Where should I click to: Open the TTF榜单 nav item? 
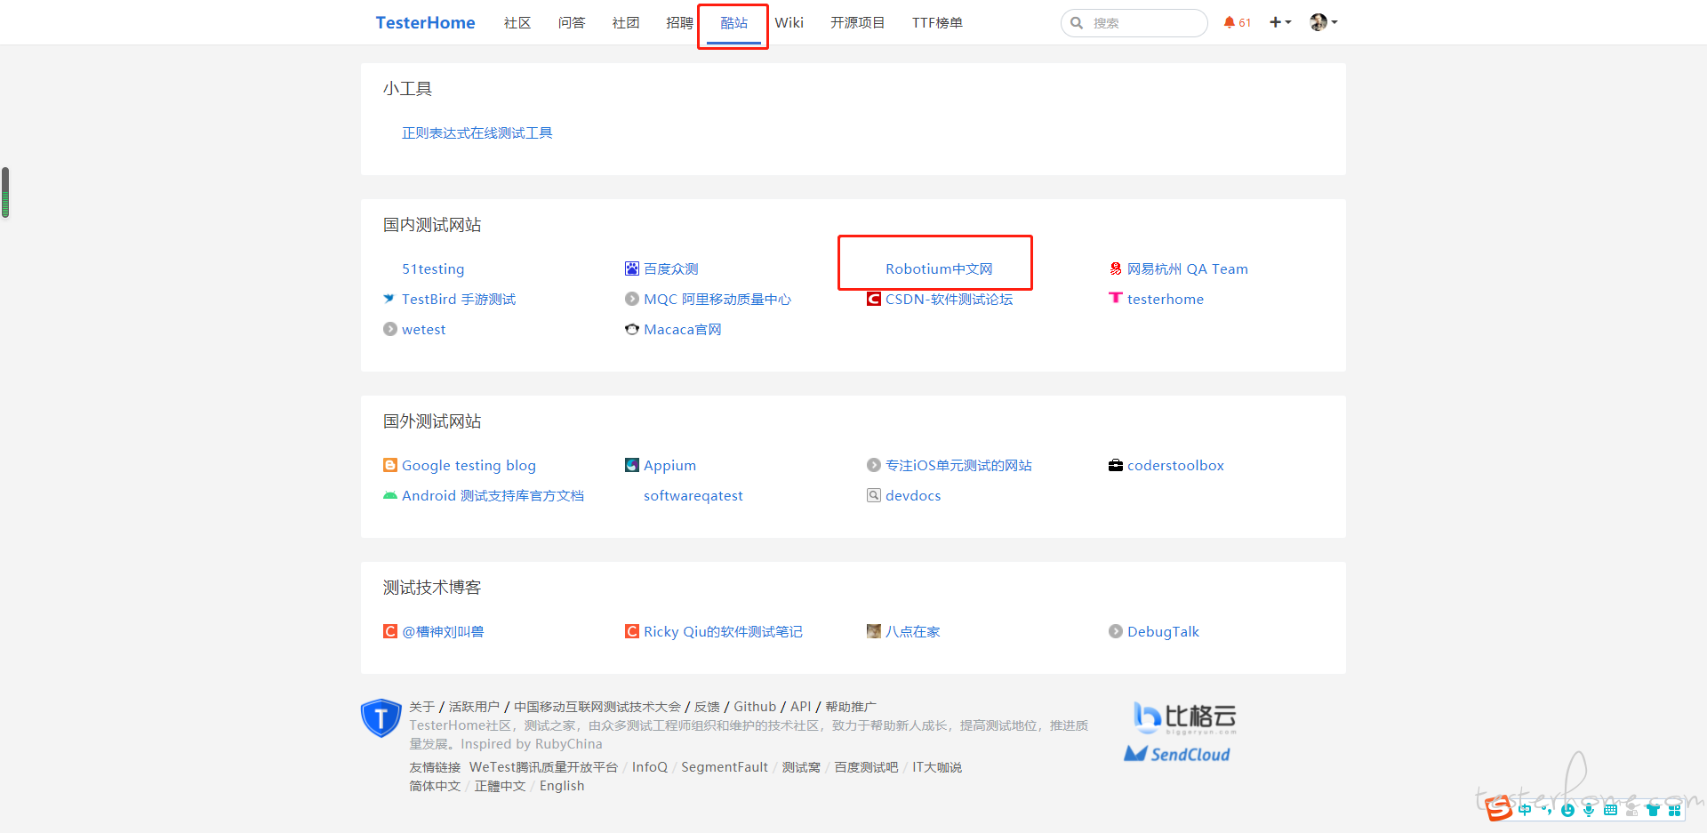(937, 22)
